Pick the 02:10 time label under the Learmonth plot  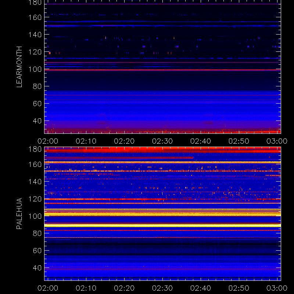pyautogui.click(x=86, y=141)
